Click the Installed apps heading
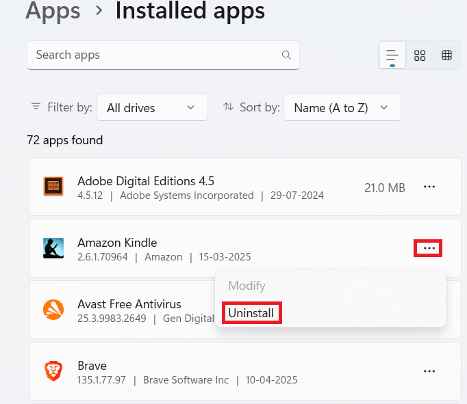The height and width of the screenshot is (404, 467). coord(190,11)
